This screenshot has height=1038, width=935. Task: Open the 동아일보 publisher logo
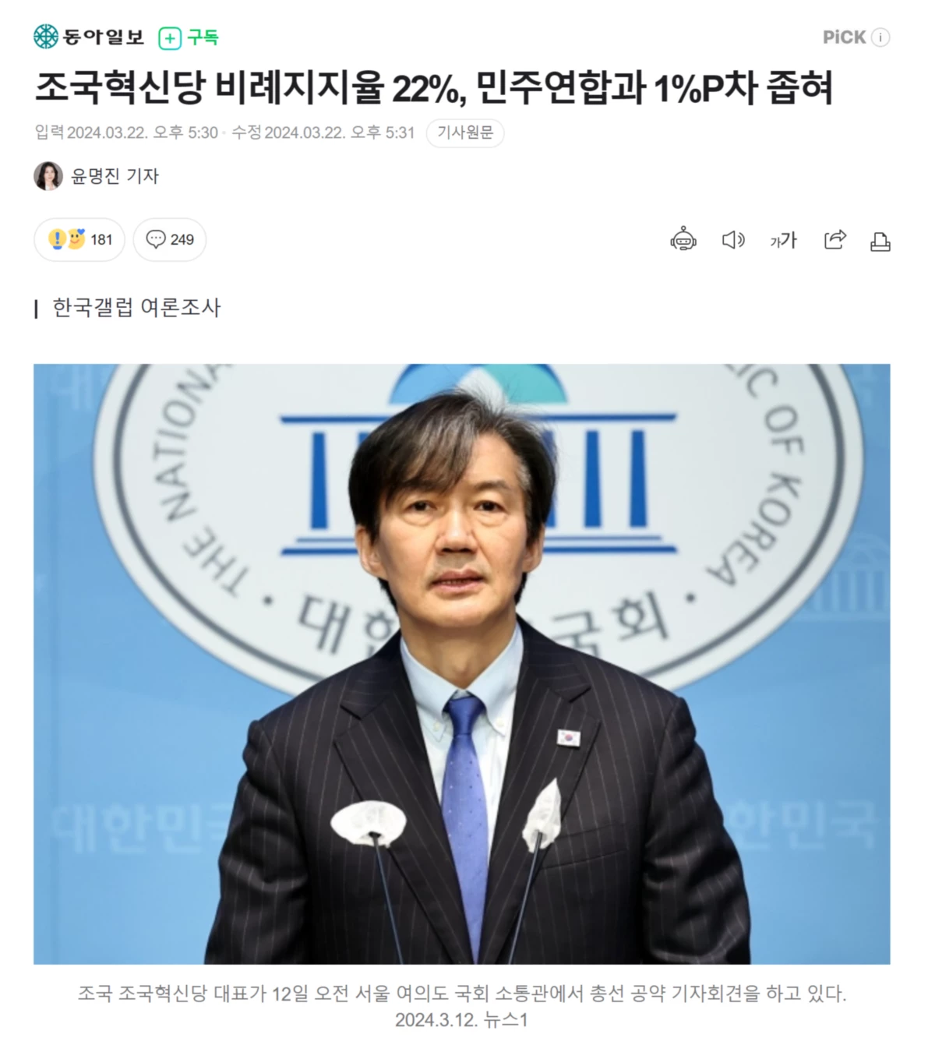[x=89, y=37]
